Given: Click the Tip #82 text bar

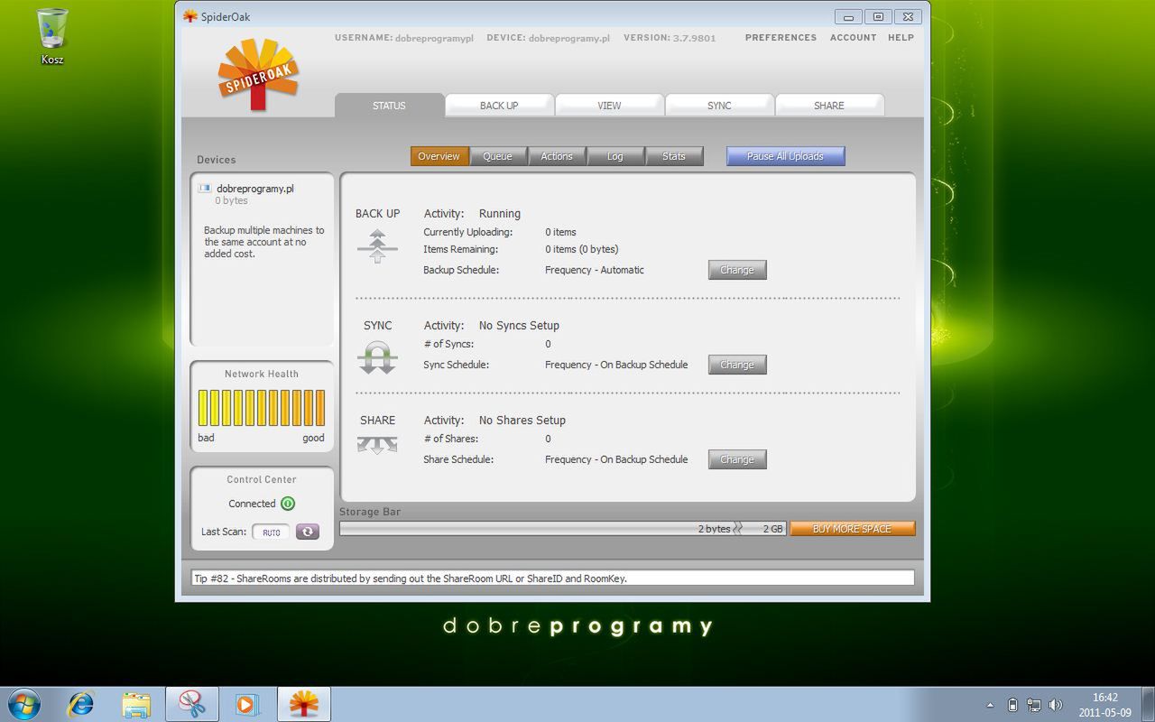Looking at the screenshot, I should pos(553,579).
